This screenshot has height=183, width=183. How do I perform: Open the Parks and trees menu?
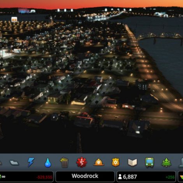[166, 162]
